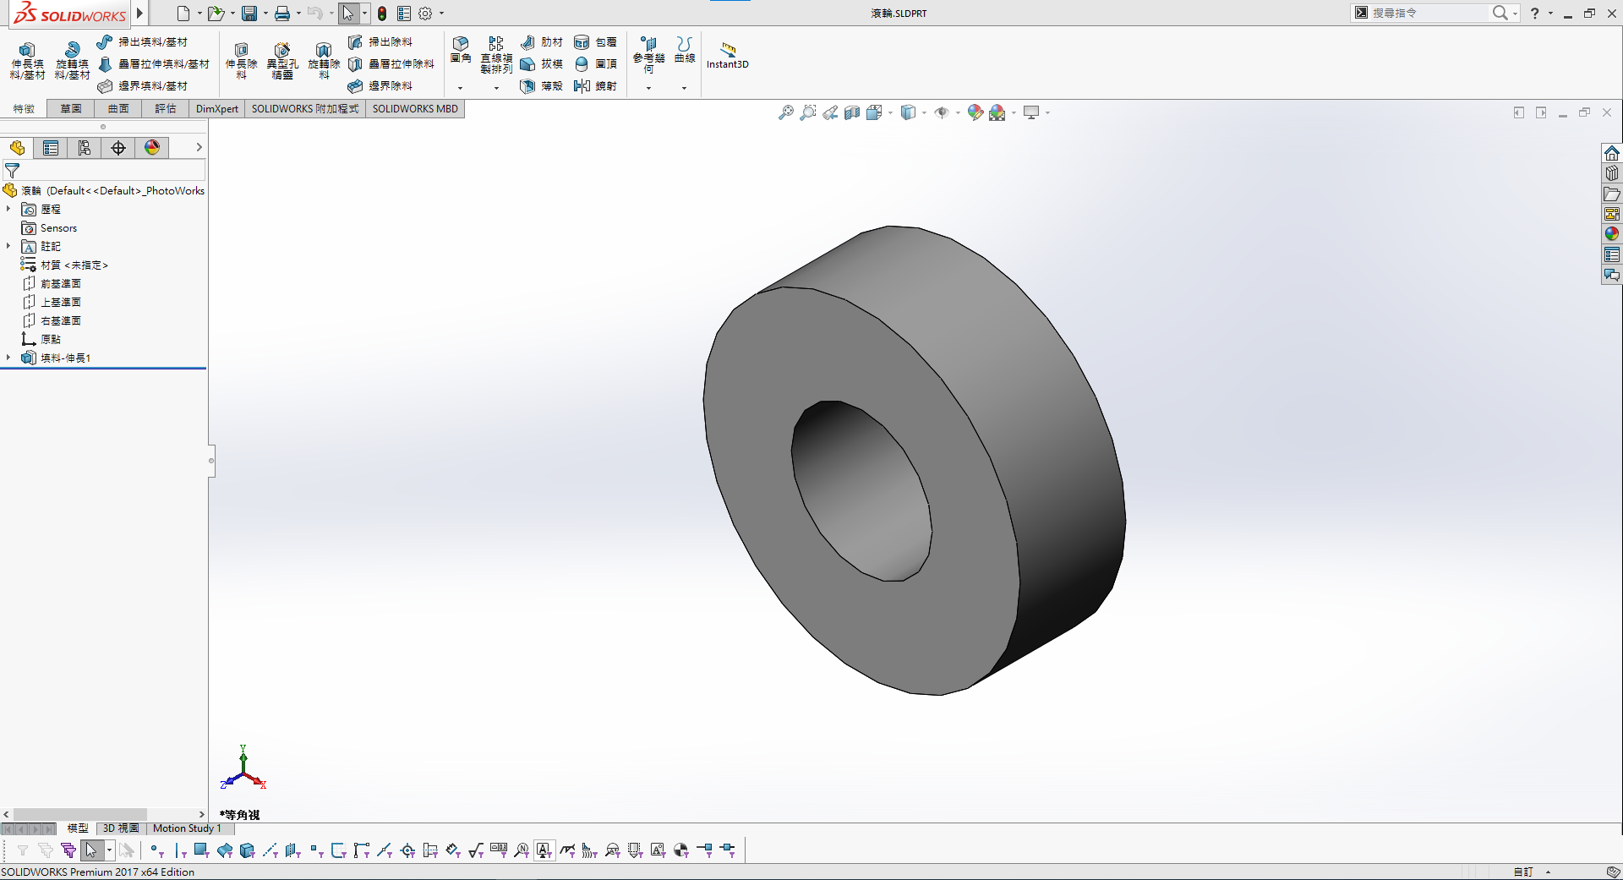The width and height of the screenshot is (1623, 880).
Task: Open the DisplayManager color ball tab
Action: [152, 148]
